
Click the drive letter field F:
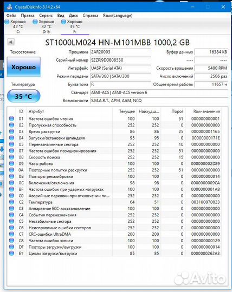(120, 84)
